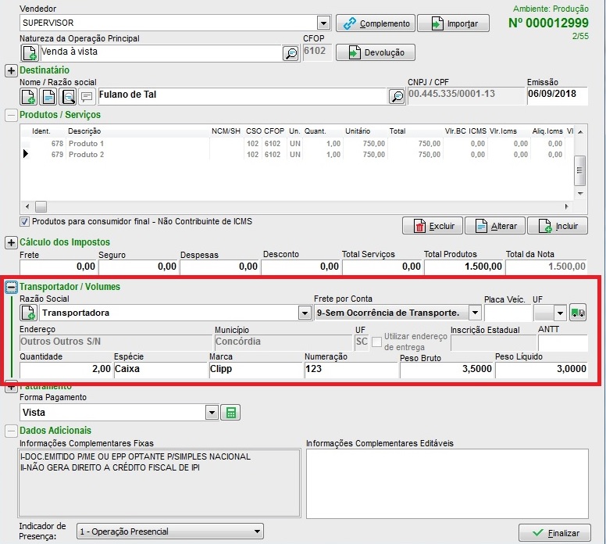Image resolution: width=606 pixels, height=544 pixels.
Task: Collapse the Transportador / Volumes section
Action: (x=11, y=287)
